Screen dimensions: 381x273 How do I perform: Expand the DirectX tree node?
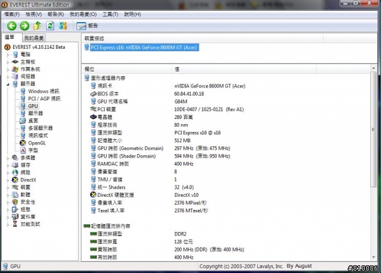8,180
